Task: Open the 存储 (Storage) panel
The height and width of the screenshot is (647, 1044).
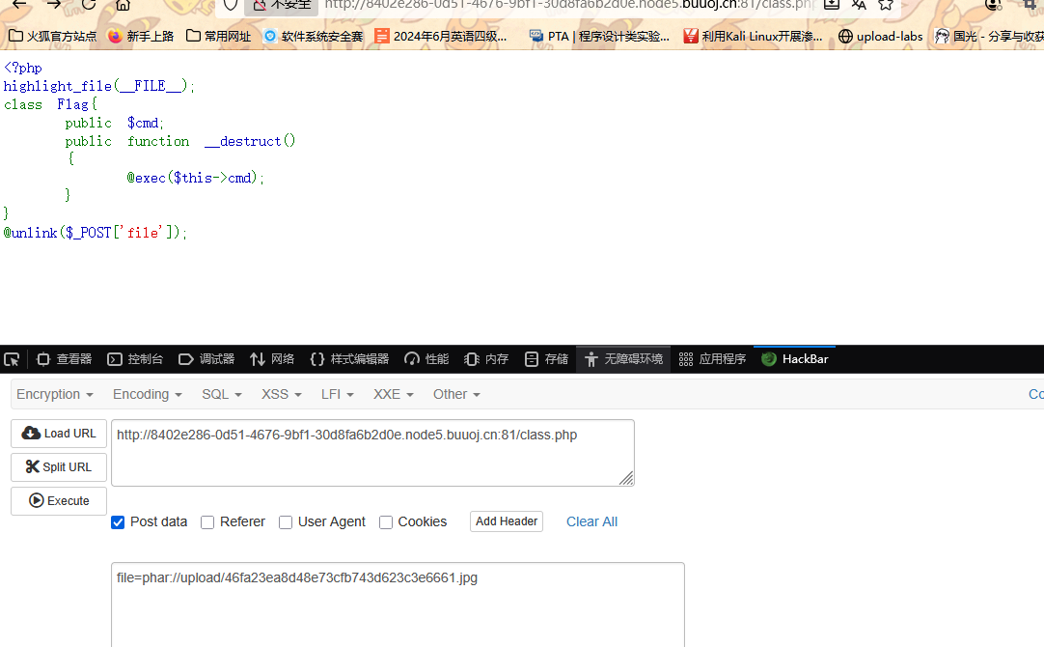Action: 546,359
